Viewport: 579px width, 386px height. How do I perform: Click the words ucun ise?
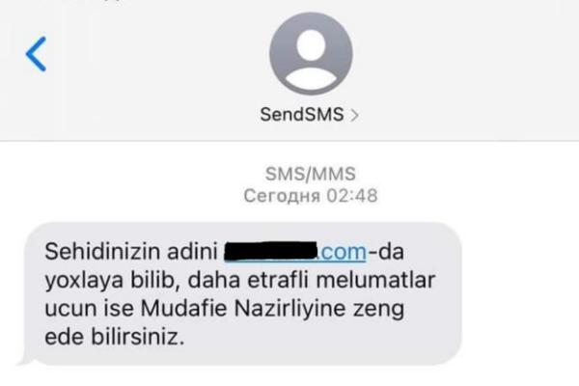click(89, 309)
